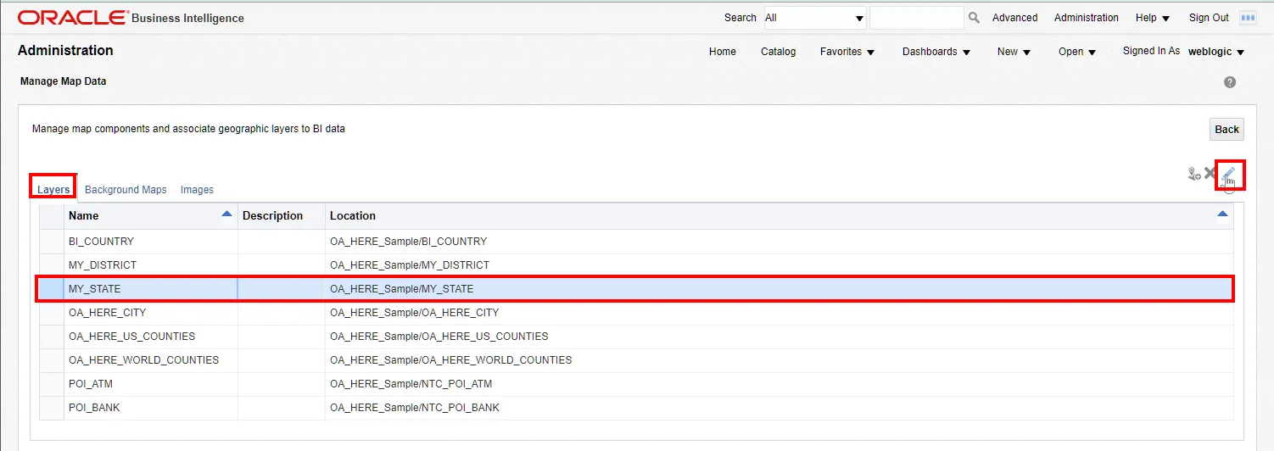The image size is (1274, 451).
Task: Select the POI_ATM layer row
Action: 636,384
